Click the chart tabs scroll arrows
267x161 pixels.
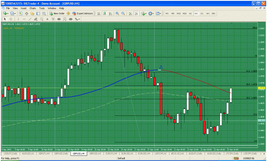pos(263,153)
